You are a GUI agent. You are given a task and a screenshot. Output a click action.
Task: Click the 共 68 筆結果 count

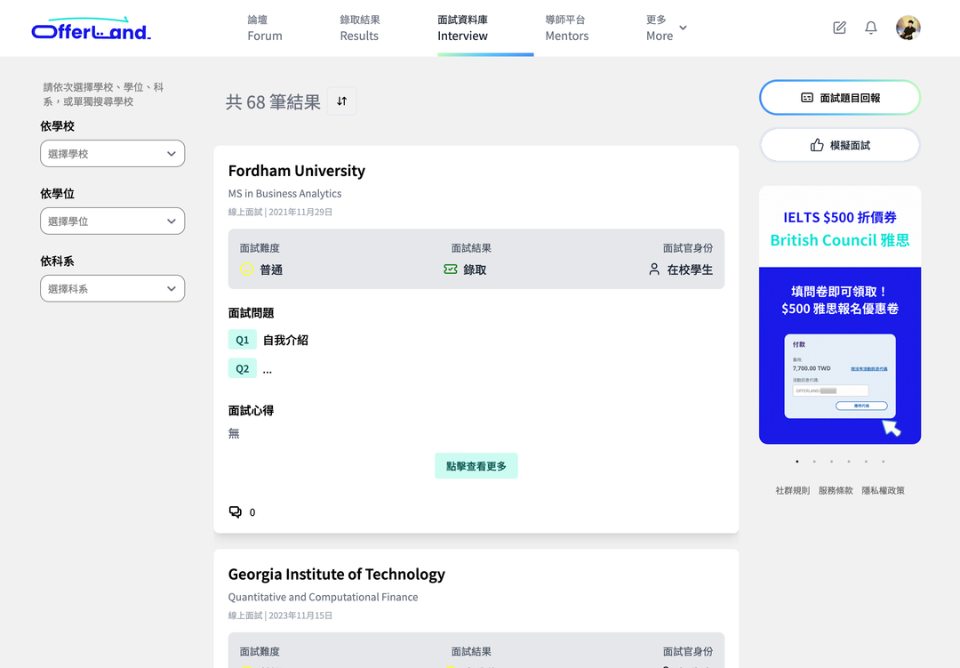pyautogui.click(x=273, y=101)
